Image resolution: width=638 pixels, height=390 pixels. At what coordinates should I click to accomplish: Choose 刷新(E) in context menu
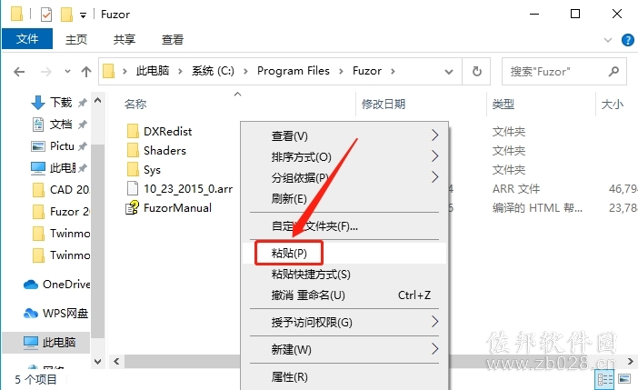tap(344, 199)
